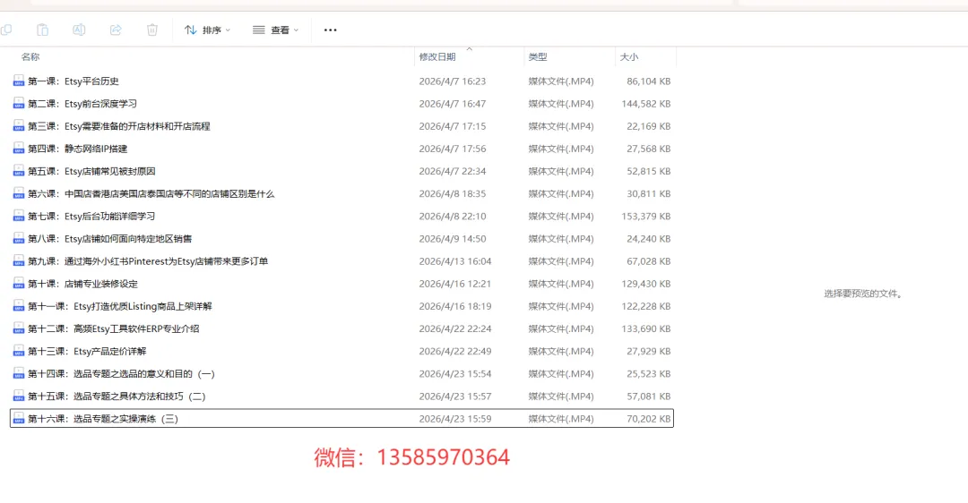968x503 pixels.
Task: Open the three-dot more options menu
Action: (330, 30)
